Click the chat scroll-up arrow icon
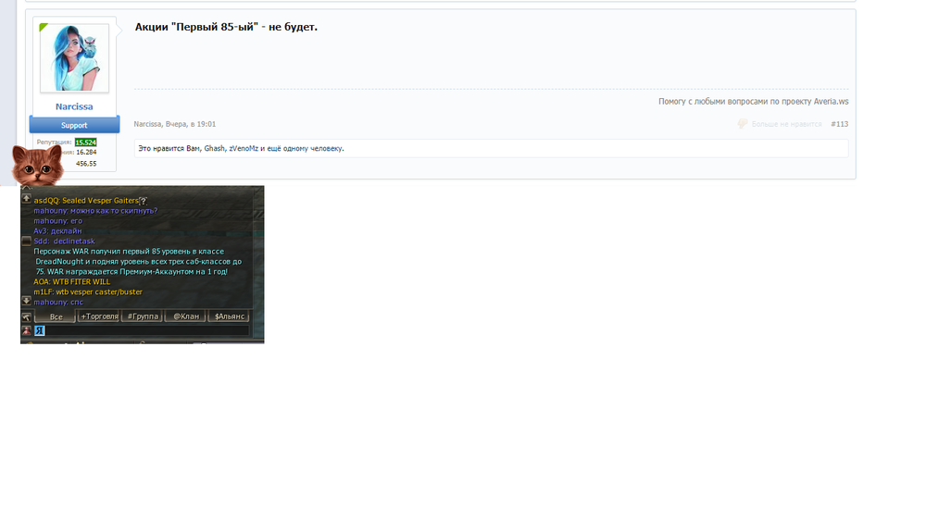This screenshot has height=520, width=926. (27, 198)
